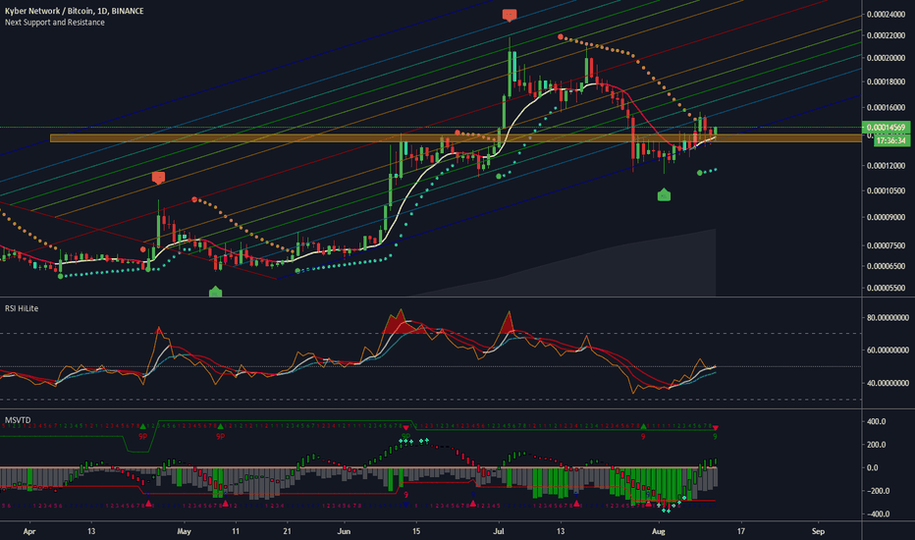Click the orange horizontal support and resistance band
This screenshot has height=540, width=915.
pyautogui.click(x=456, y=138)
